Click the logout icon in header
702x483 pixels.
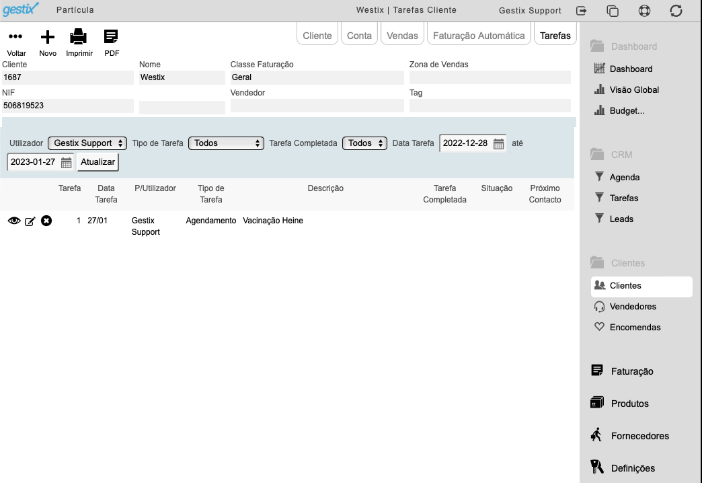[x=581, y=11]
